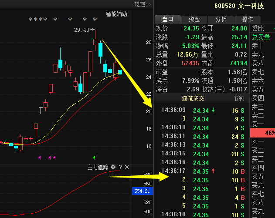This screenshot has height=218, width=275.
Task: Click the 换手 7.99% value
Action: pyautogui.click(x=190, y=81)
